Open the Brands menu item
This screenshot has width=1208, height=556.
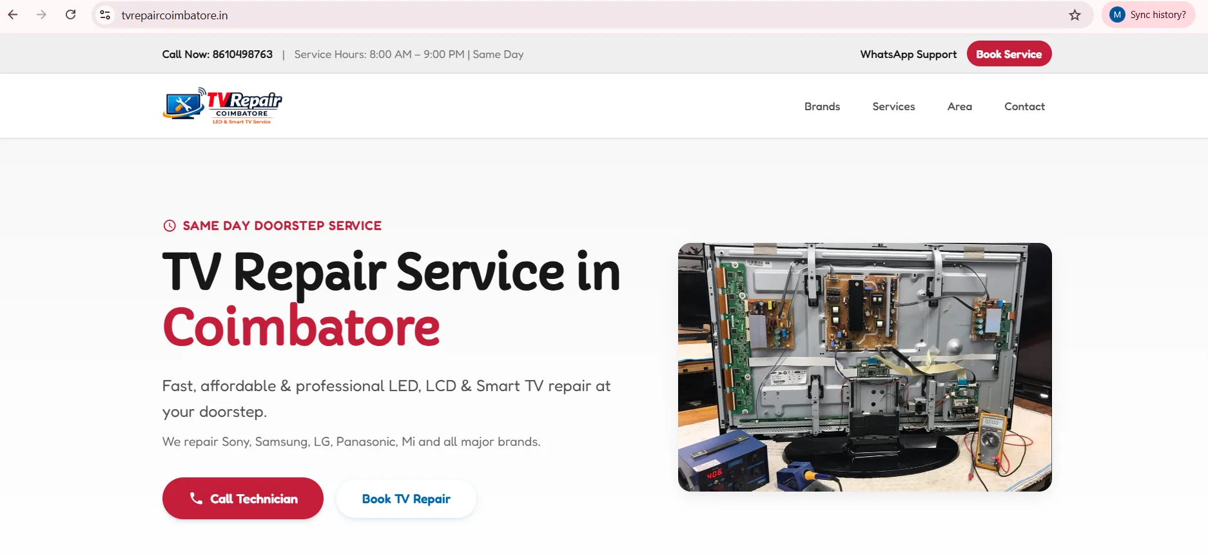(x=822, y=106)
